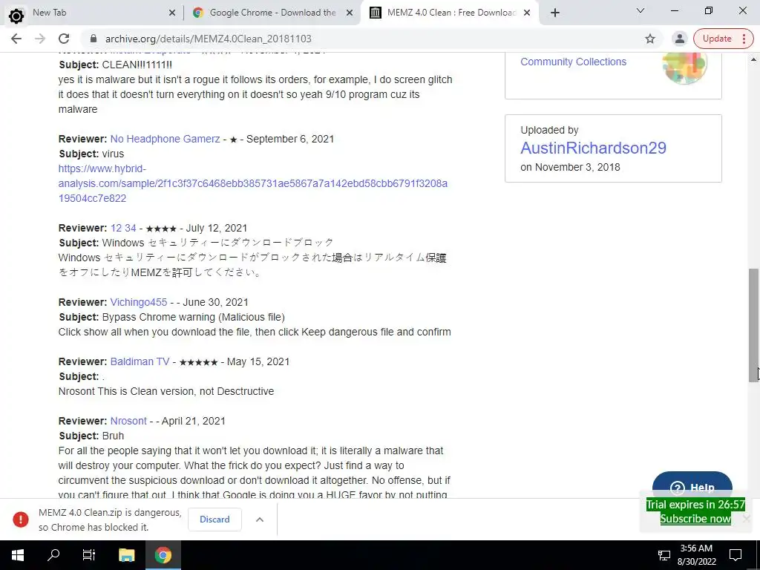Click the red dangerous download warning icon
This screenshot has height=570, width=760.
(x=21, y=520)
